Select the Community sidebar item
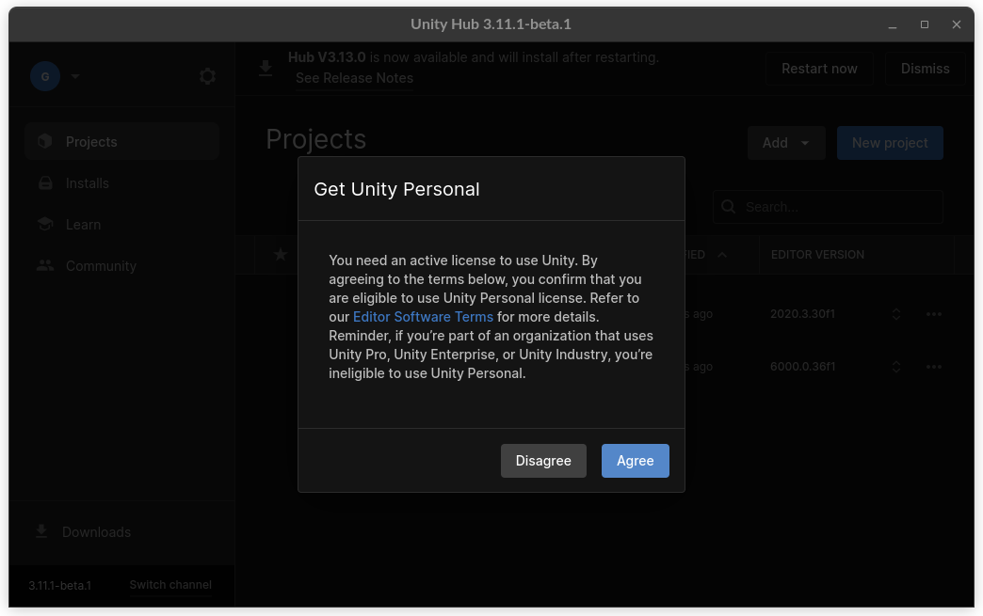This screenshot has width=983, height=616. [x=101, y=266]
